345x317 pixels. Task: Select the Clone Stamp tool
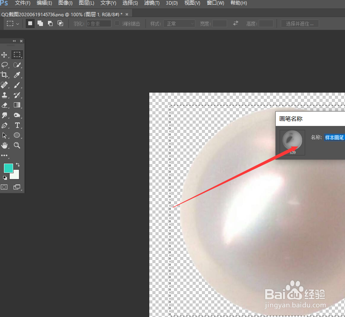[4, 95]
